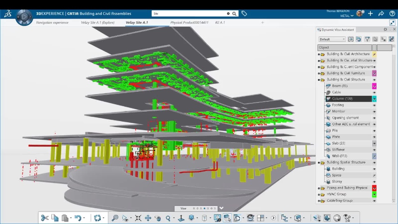Click the 'Site' search input field

pyautogui.click(x=189, y=14)
